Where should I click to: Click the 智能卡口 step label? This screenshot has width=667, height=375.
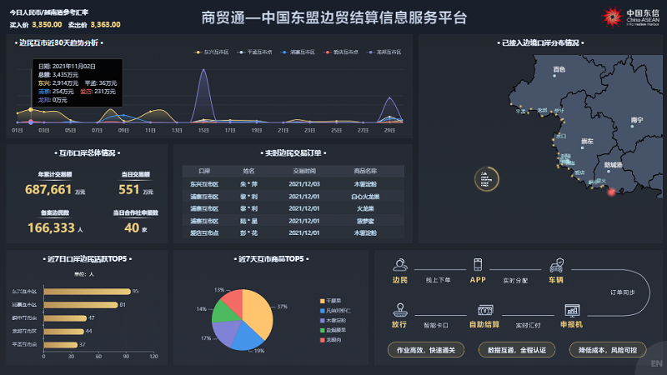[436, 325]
